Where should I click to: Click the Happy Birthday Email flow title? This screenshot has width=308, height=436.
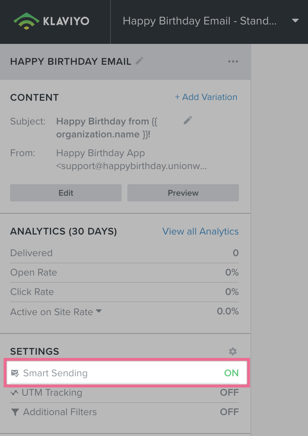[200, 21]
